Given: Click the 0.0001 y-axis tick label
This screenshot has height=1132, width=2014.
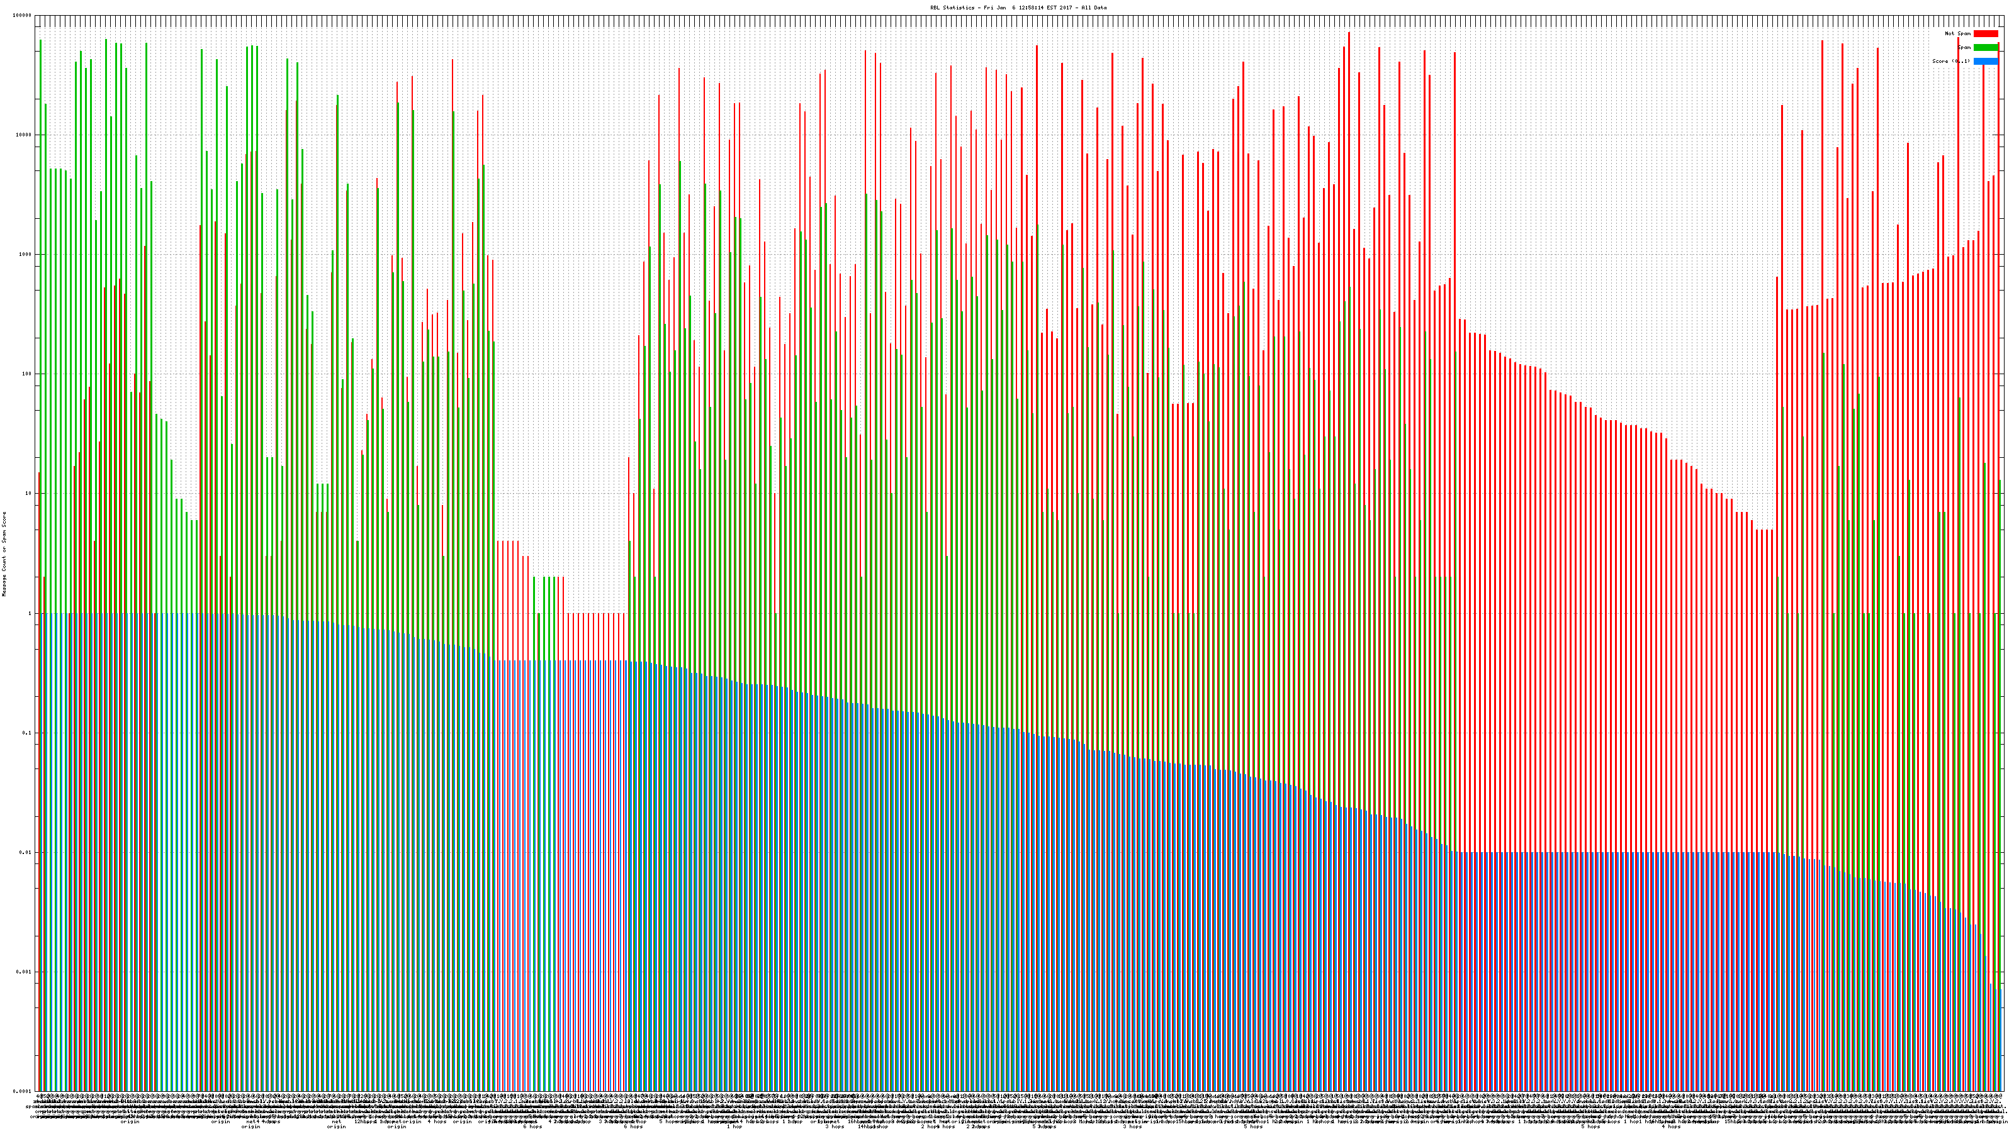Looking at the screenshot, I should pos(23,1091).
